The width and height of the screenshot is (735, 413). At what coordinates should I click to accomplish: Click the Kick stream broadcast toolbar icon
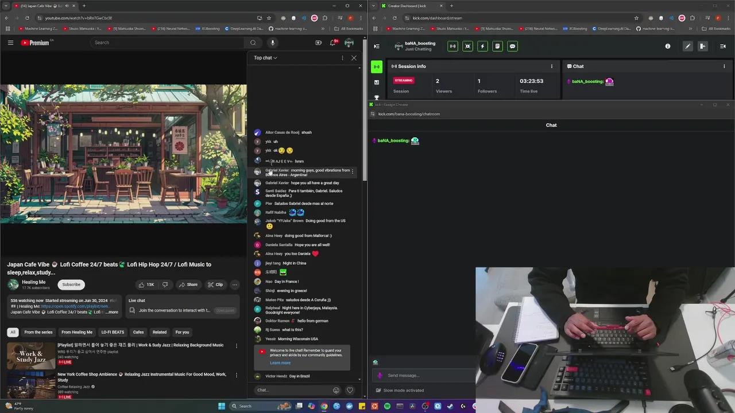pos(452,46)
